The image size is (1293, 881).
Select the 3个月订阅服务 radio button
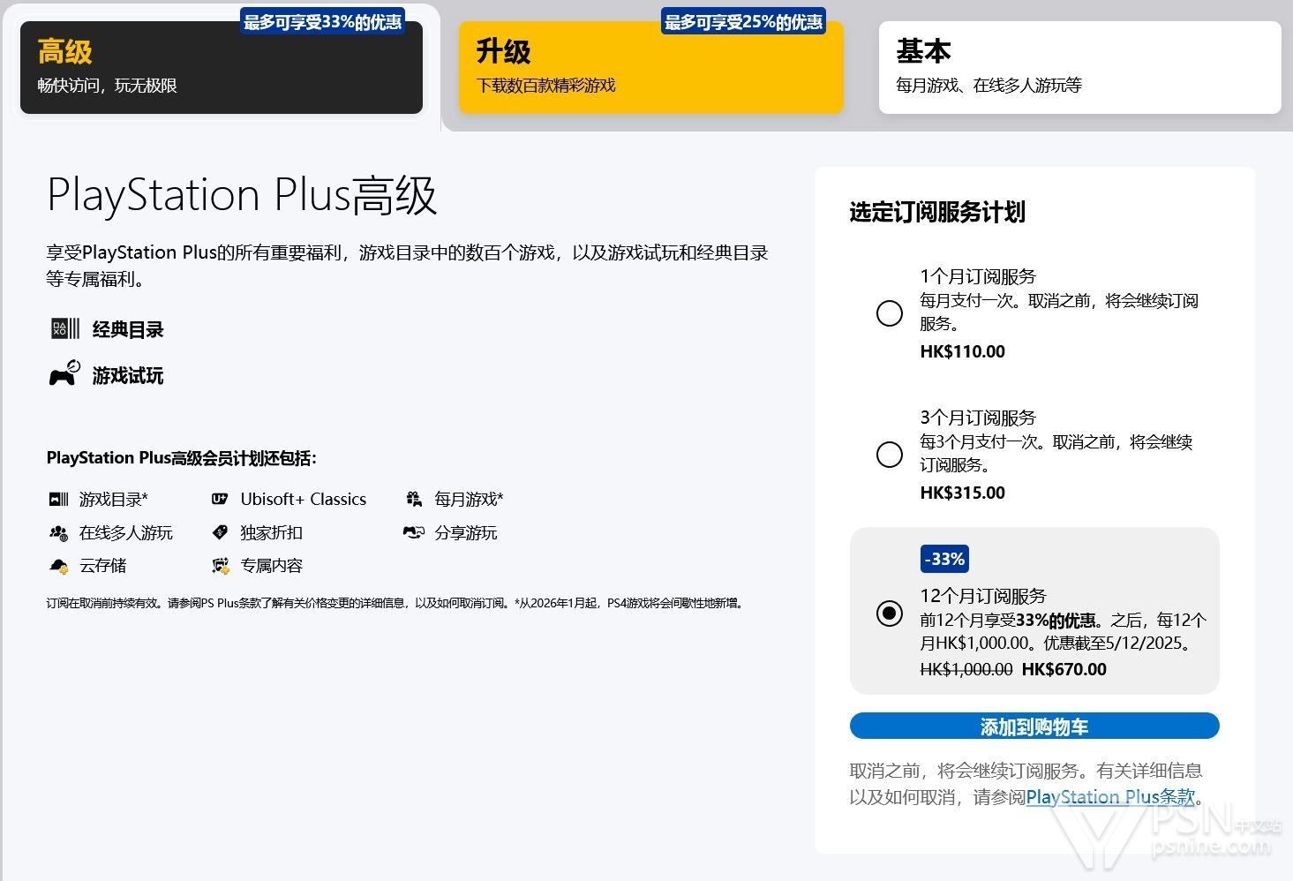coord(889,455)
